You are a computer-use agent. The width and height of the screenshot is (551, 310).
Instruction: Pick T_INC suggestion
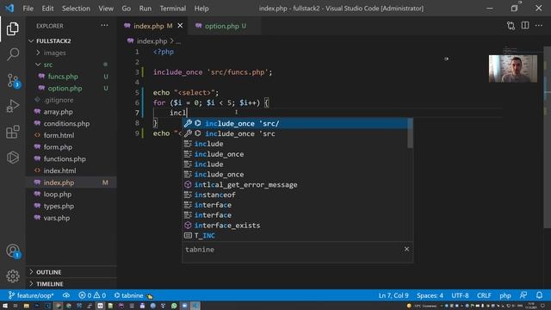coord(295,235)
